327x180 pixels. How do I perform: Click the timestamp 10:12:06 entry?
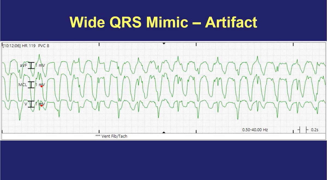pyautogui.click(x=11, y=45)
